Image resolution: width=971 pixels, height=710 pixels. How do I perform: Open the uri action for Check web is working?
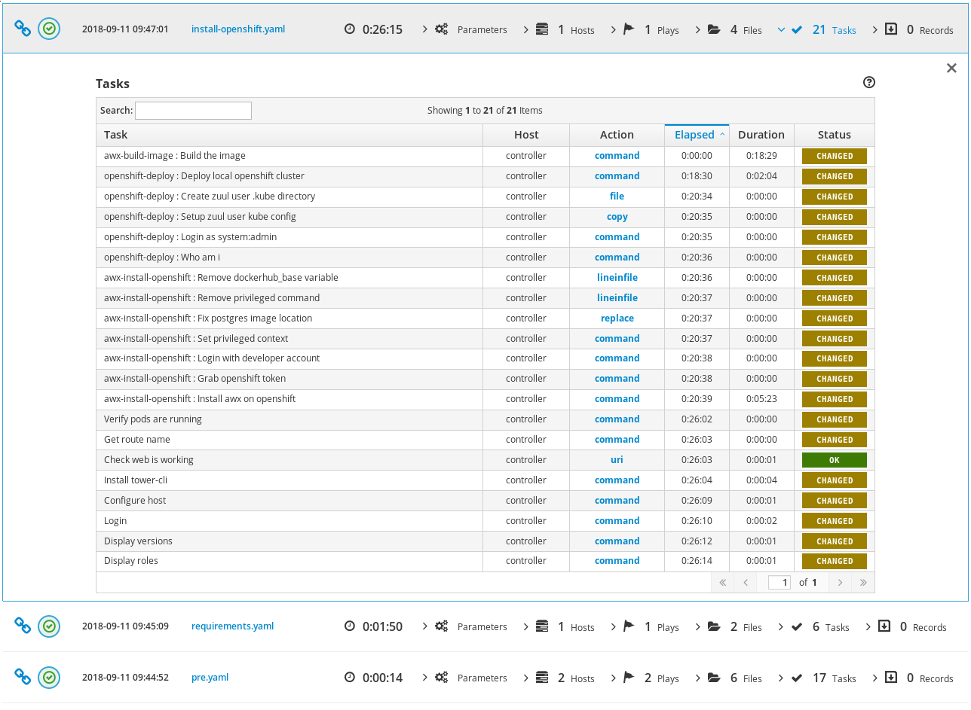tap(617, 460)
